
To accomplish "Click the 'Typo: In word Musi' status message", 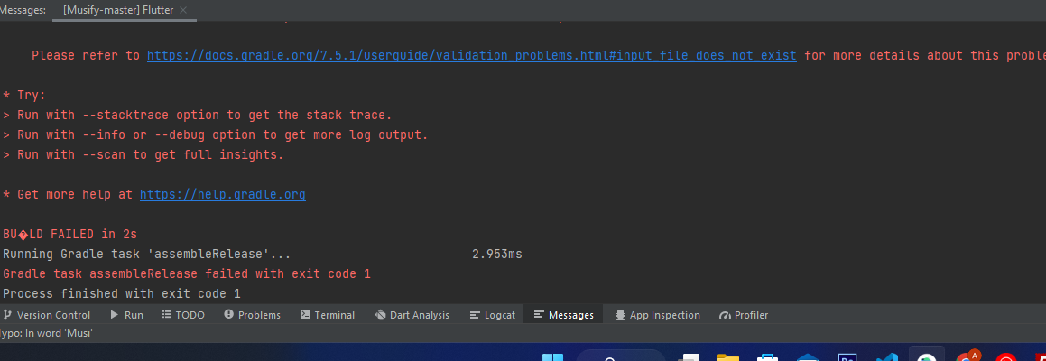I will coord(45,333).
